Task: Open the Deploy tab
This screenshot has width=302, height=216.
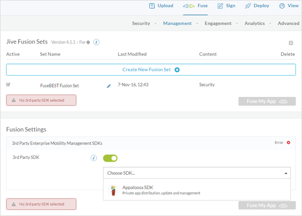Action: (257, 6)
